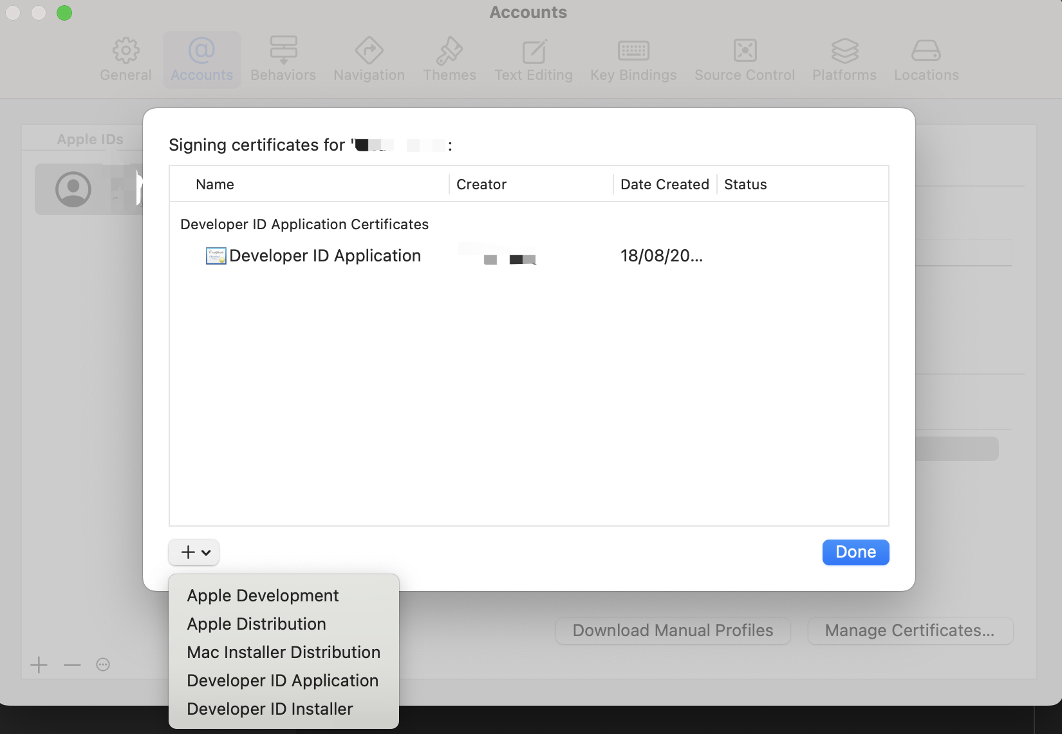Open the Locations preferences tab
Screen dimensions: 1062x734
point(926,60)
